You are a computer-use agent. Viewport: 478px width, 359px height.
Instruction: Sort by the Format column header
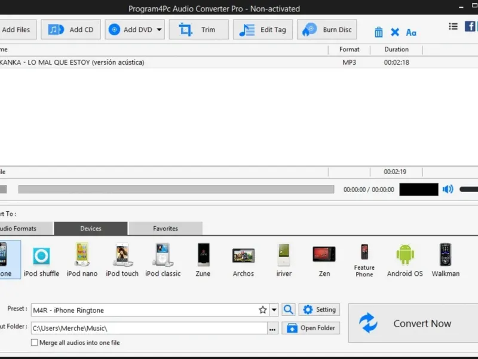(x=349, y=50)
